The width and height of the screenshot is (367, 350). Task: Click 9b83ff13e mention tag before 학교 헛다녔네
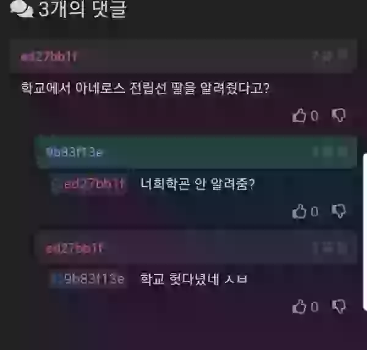click(x=89, y=279)
